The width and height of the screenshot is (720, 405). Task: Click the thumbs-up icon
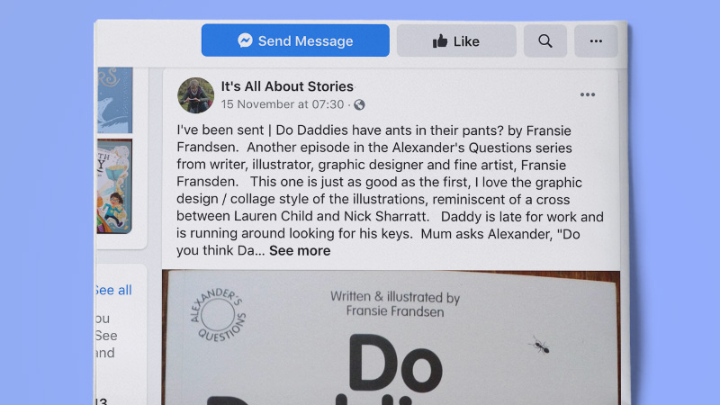[x=439, y=40]
